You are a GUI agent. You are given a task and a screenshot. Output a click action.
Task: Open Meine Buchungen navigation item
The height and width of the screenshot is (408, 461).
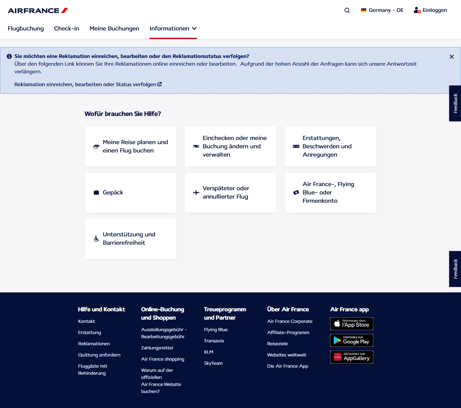pos(114,29)
